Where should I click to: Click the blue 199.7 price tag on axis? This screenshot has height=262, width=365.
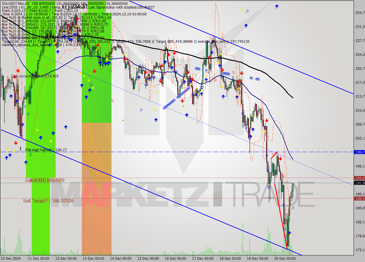(x=359, y=152)
